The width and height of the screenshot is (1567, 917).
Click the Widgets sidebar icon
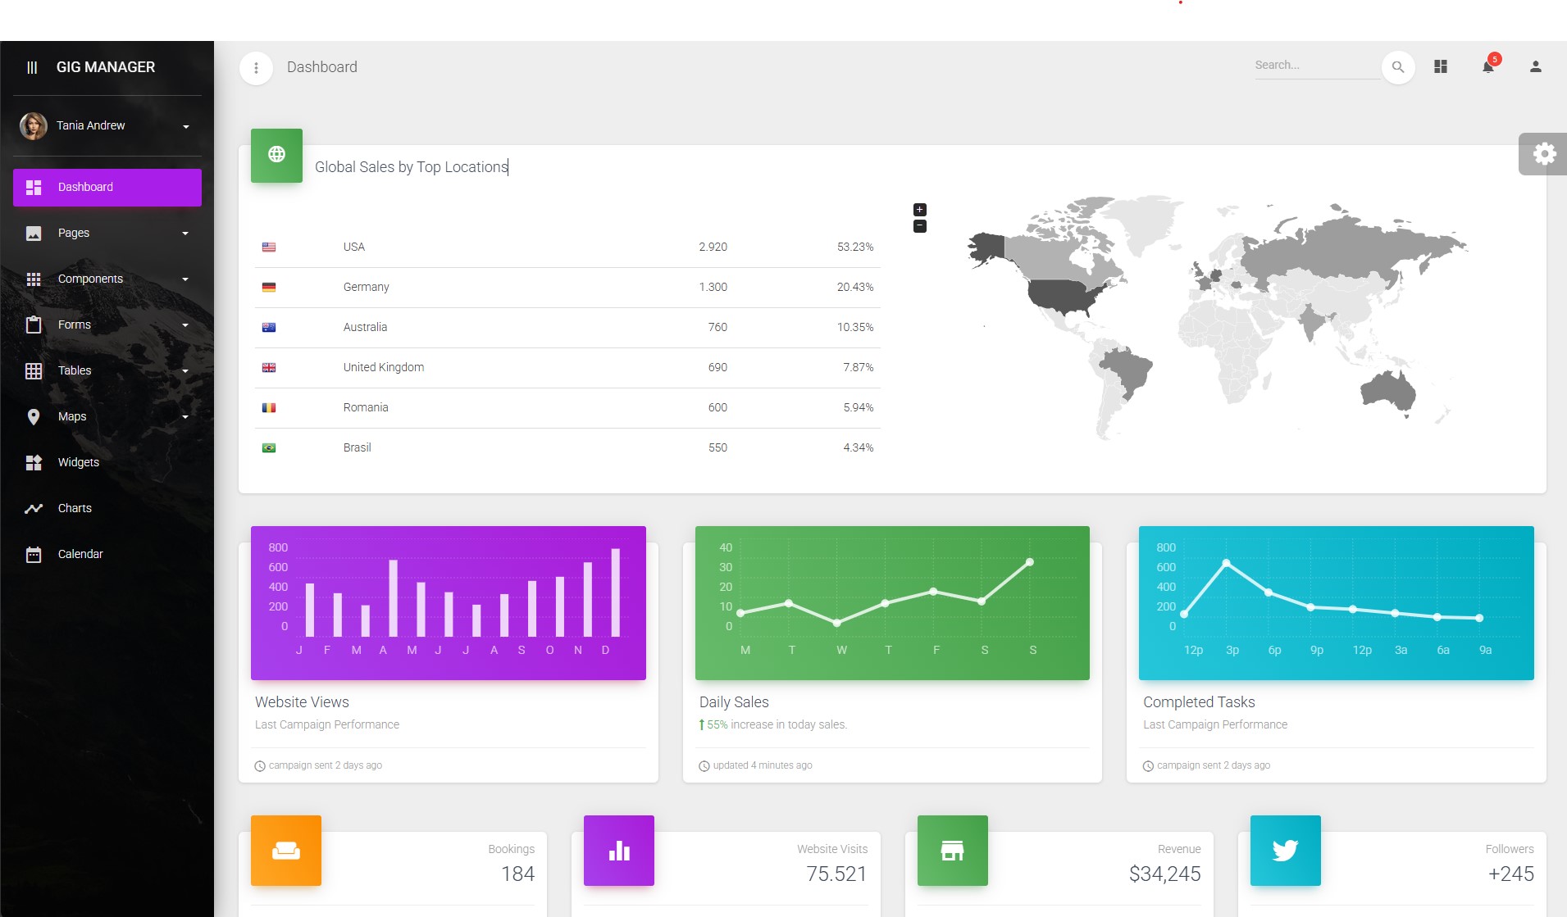[x=34, y=463]
